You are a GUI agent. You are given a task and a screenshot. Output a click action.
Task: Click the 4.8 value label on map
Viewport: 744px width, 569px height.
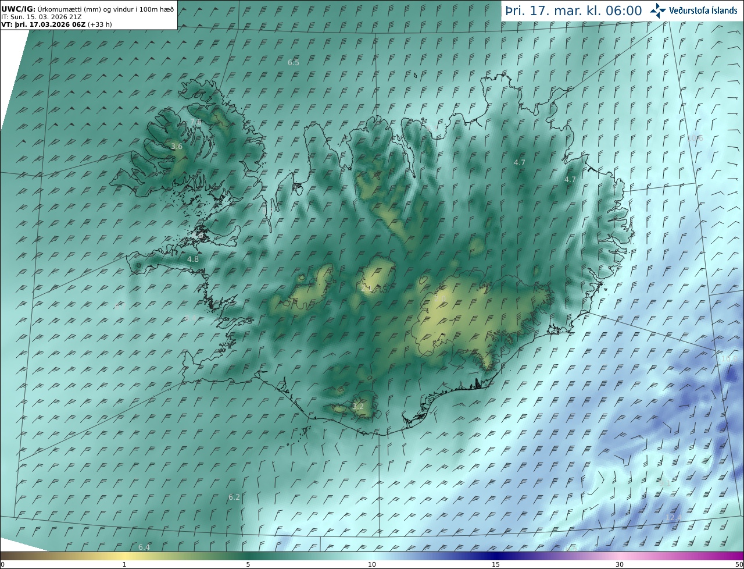coord(193,259)
